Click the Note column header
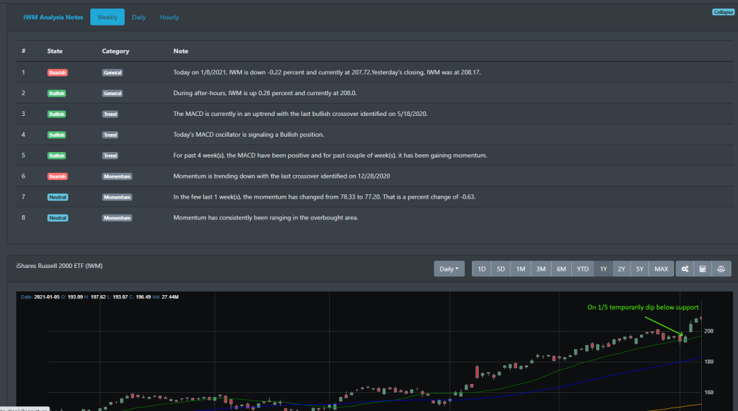The width and height of the screenshot is (738, 411). (181, 51)
